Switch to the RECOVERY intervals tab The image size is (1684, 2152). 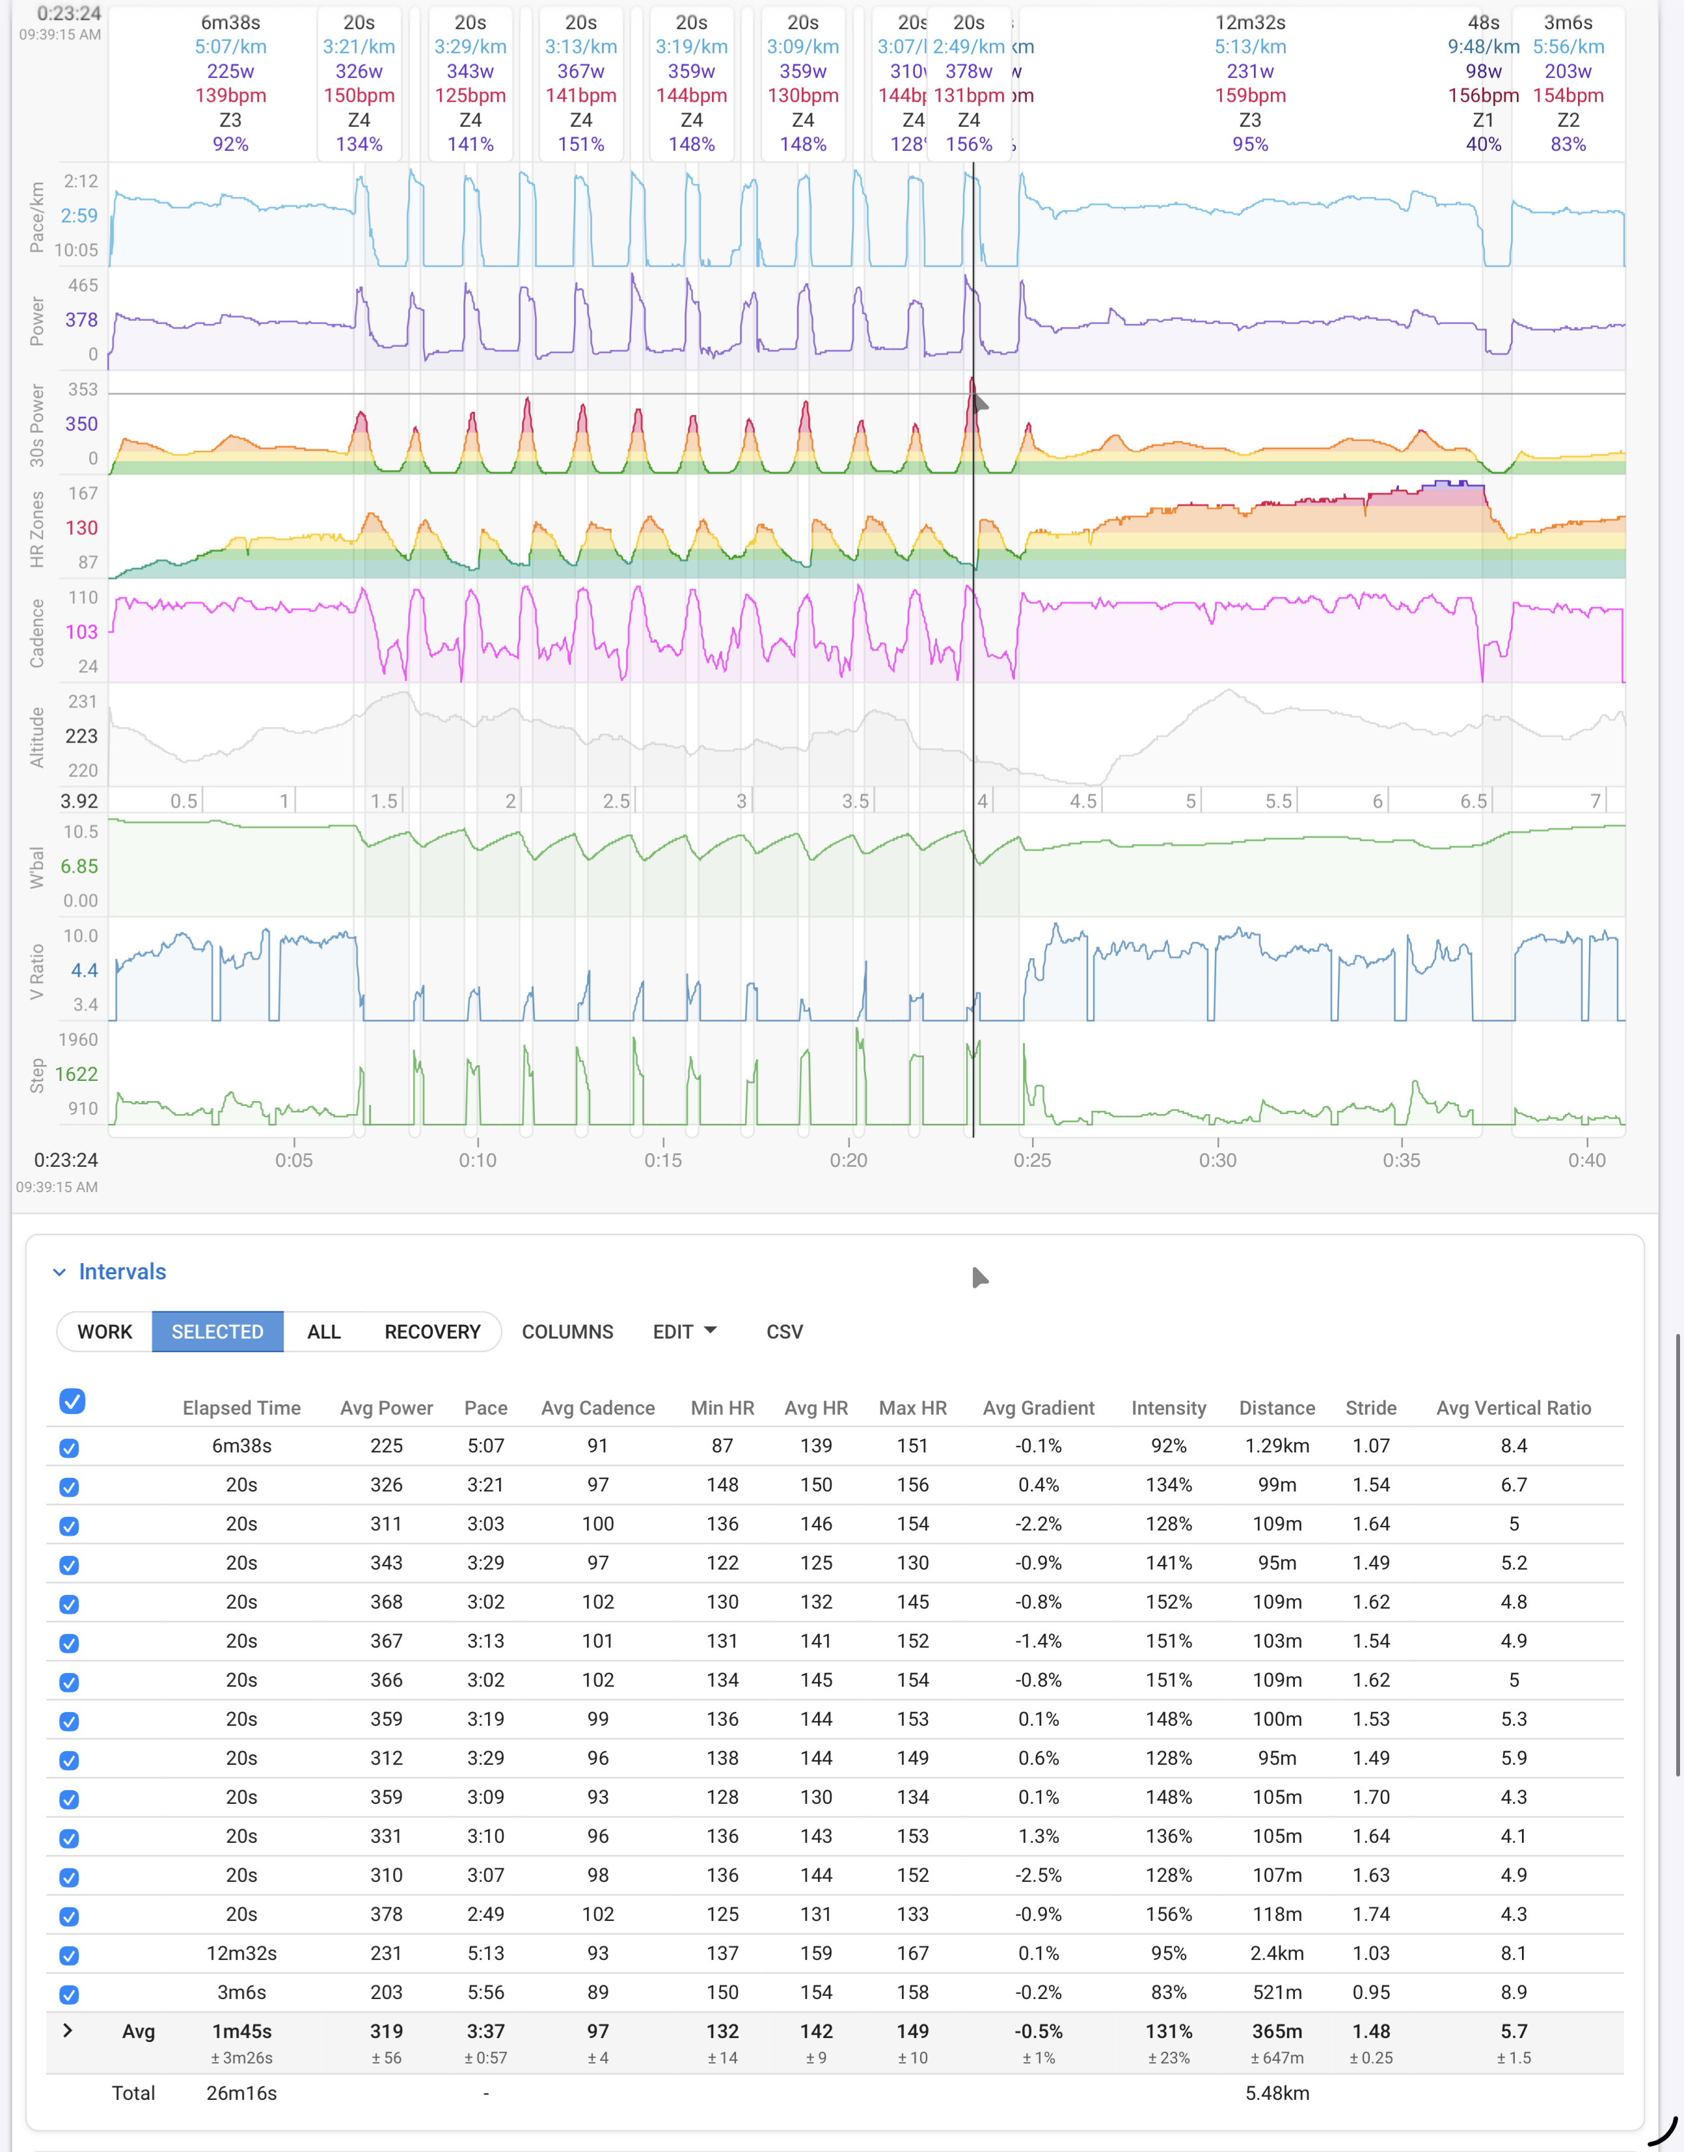pos(432,1332)
